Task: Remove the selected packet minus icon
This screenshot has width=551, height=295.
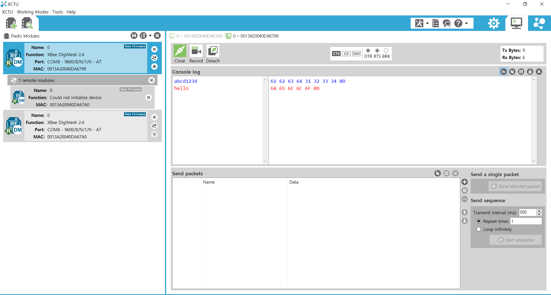Action: (x=465, y=199)
